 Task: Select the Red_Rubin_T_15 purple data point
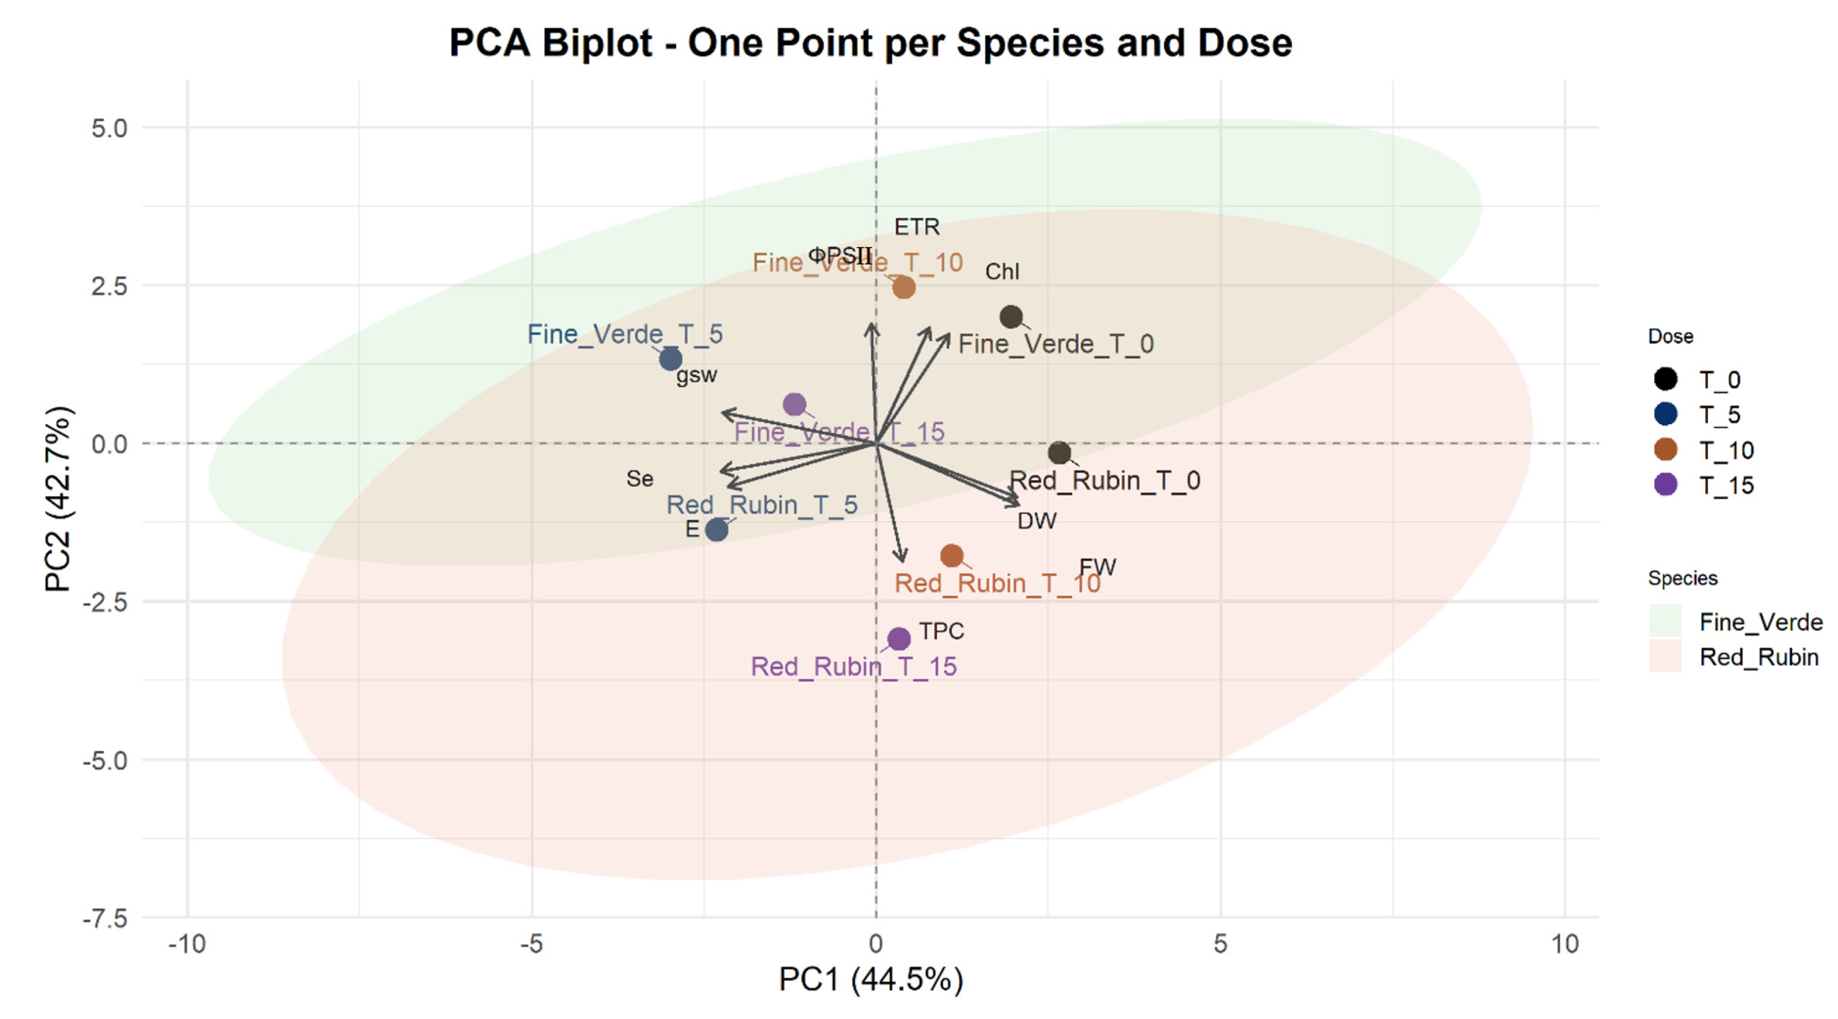(898, 638)
